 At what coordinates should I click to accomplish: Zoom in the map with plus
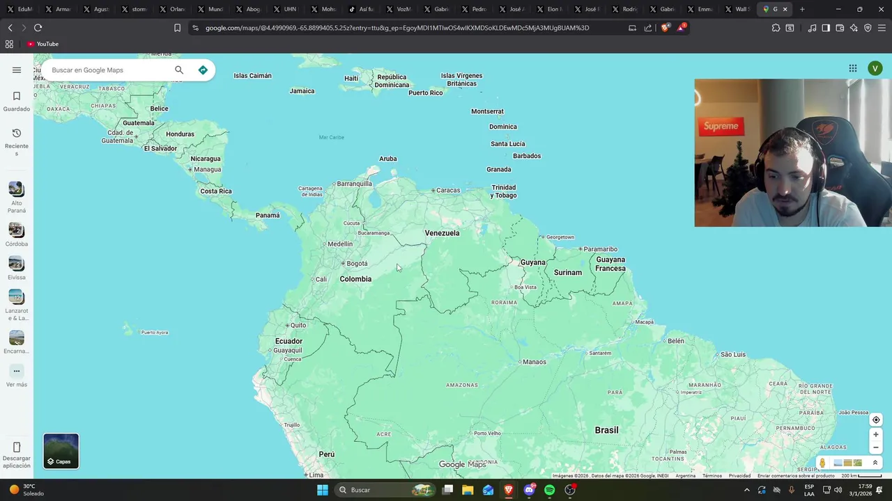(x=876, y=434)
